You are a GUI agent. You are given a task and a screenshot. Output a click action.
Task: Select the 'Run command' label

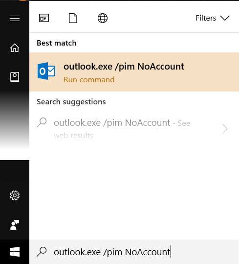[89, 80]
